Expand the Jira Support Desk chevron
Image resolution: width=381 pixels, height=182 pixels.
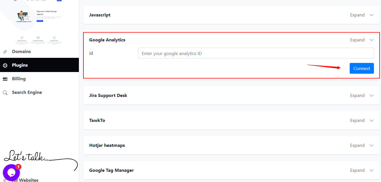[x=371, y=96]
